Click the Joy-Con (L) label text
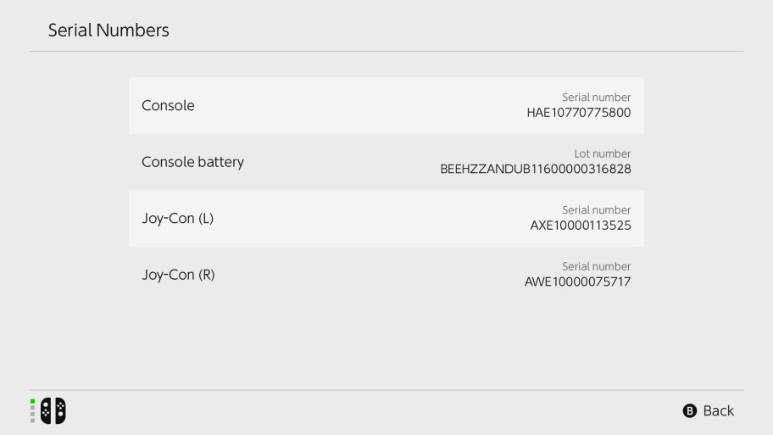 click(177, 219)
